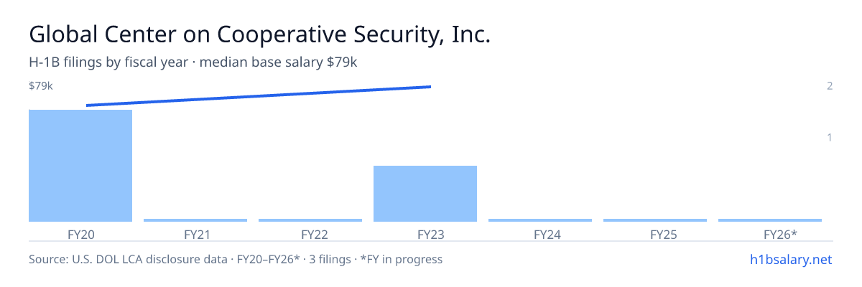Click the $79k salary axis label
This screenshot has height=287, width=862.
point(41,86)
